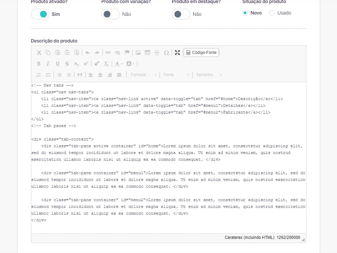337x253 pixels.
Task: Insert a bulleted list
Action: (x=48, y=75)
